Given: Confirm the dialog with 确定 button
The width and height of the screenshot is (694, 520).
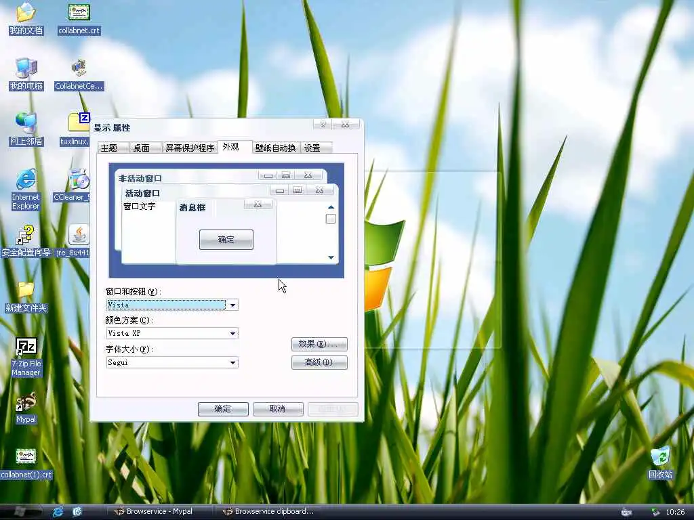Looking at the screenshot, I should (x=223, y=409).
